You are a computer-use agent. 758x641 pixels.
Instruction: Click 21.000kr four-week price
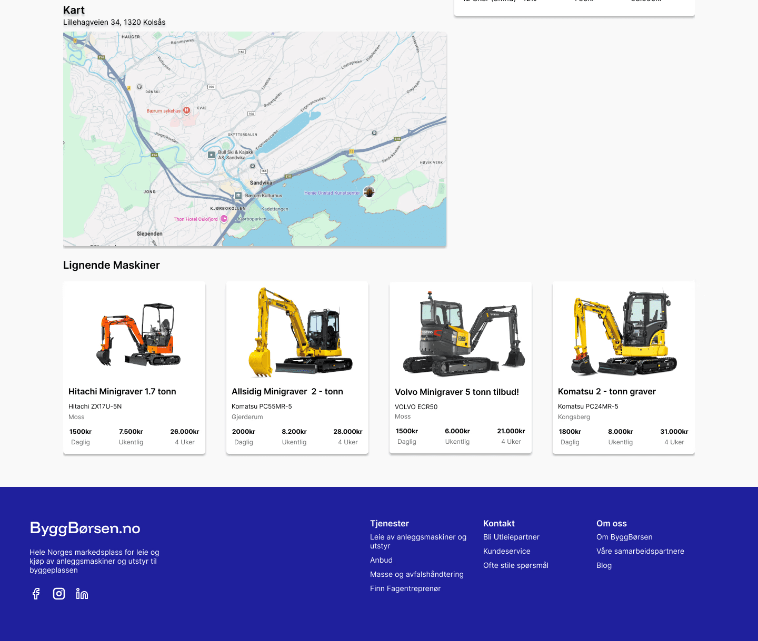coord(511,431)
